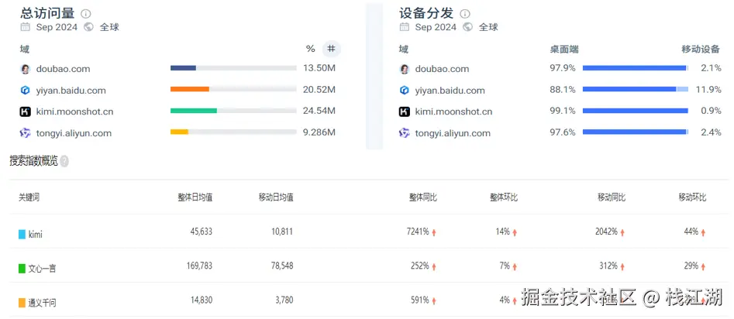Click help icon beside 搜索指数概览
The height and width of the screenshot is (319, 734).
[x=64, y=162]
